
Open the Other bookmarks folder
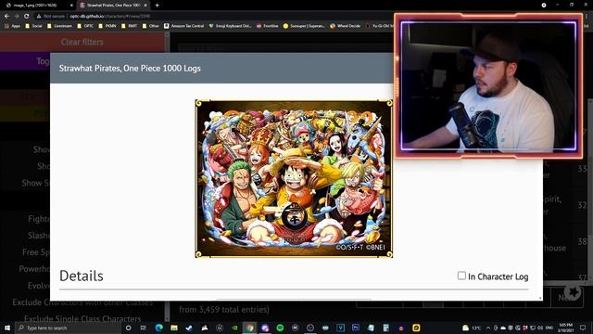[150, 26]
